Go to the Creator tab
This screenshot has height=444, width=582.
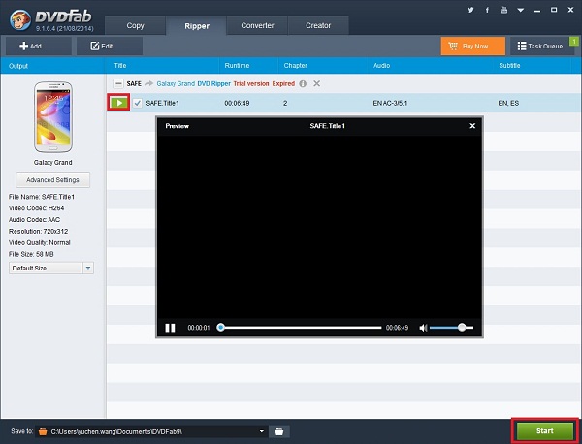(318, 25)
